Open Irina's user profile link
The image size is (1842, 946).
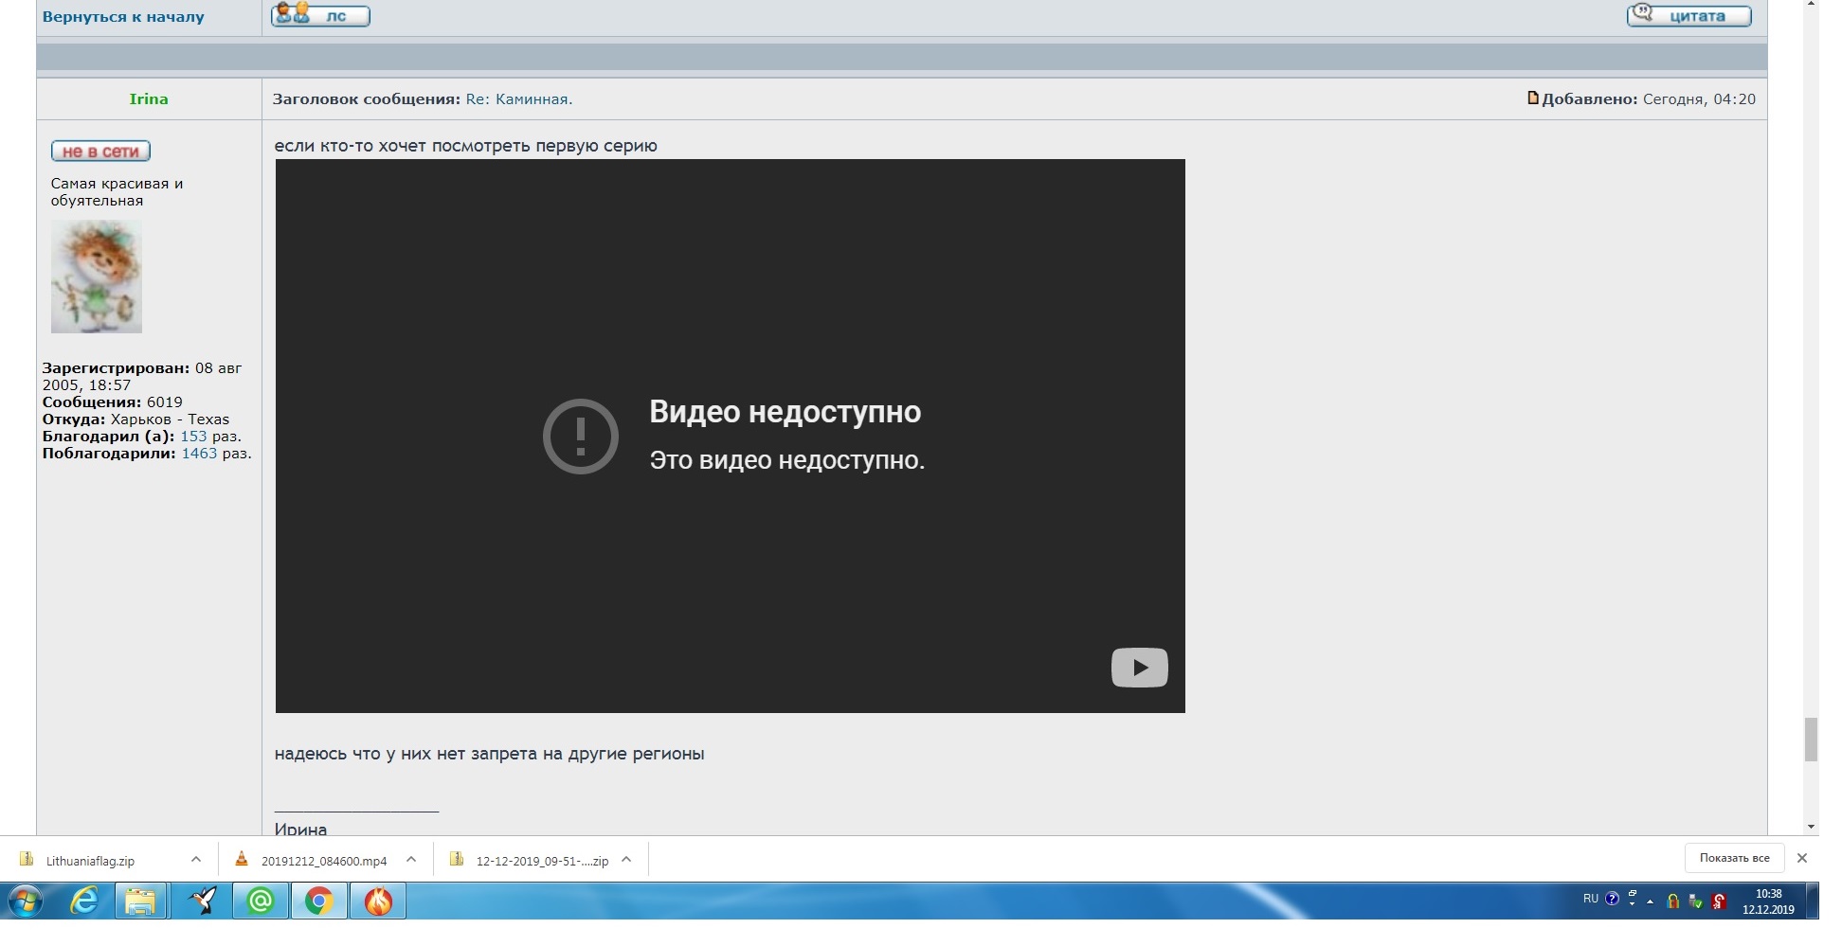coord(149,99)
